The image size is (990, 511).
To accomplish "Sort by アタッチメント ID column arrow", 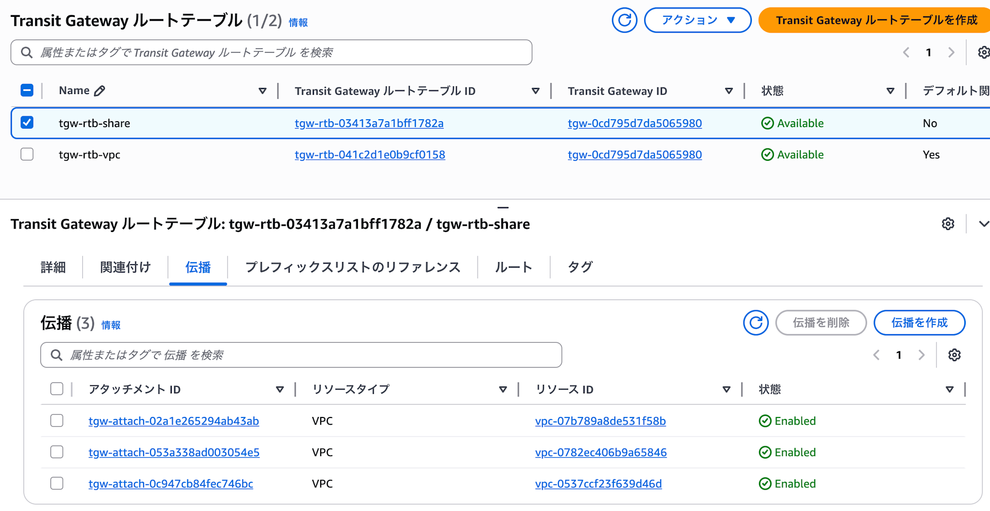I will [x=280, y=390].
